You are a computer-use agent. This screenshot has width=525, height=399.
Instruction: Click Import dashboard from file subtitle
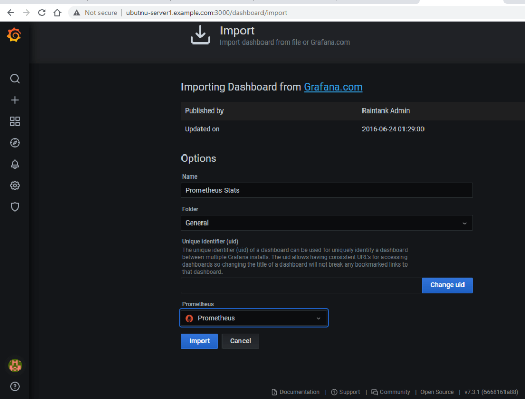pyautogui.click(x=285, y=42)
